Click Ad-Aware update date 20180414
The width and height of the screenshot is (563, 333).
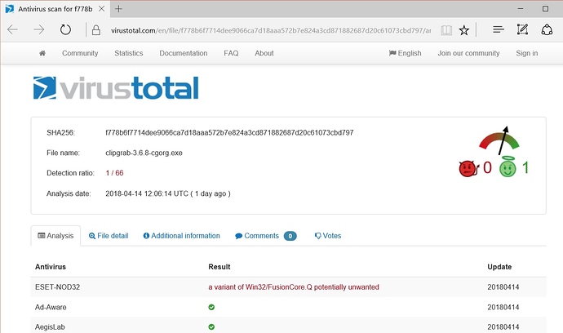coord(503,307)
